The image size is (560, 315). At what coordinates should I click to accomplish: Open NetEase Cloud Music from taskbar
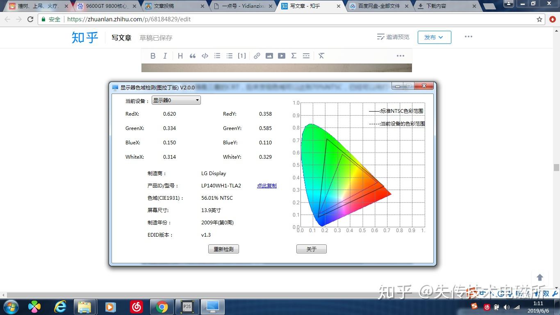pyautogui.click(x=136, y=306)
